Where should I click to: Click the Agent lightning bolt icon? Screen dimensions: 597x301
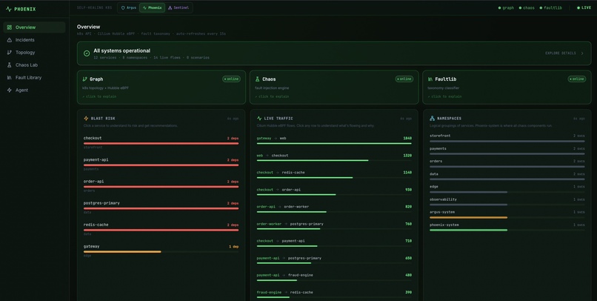[10, 90]
